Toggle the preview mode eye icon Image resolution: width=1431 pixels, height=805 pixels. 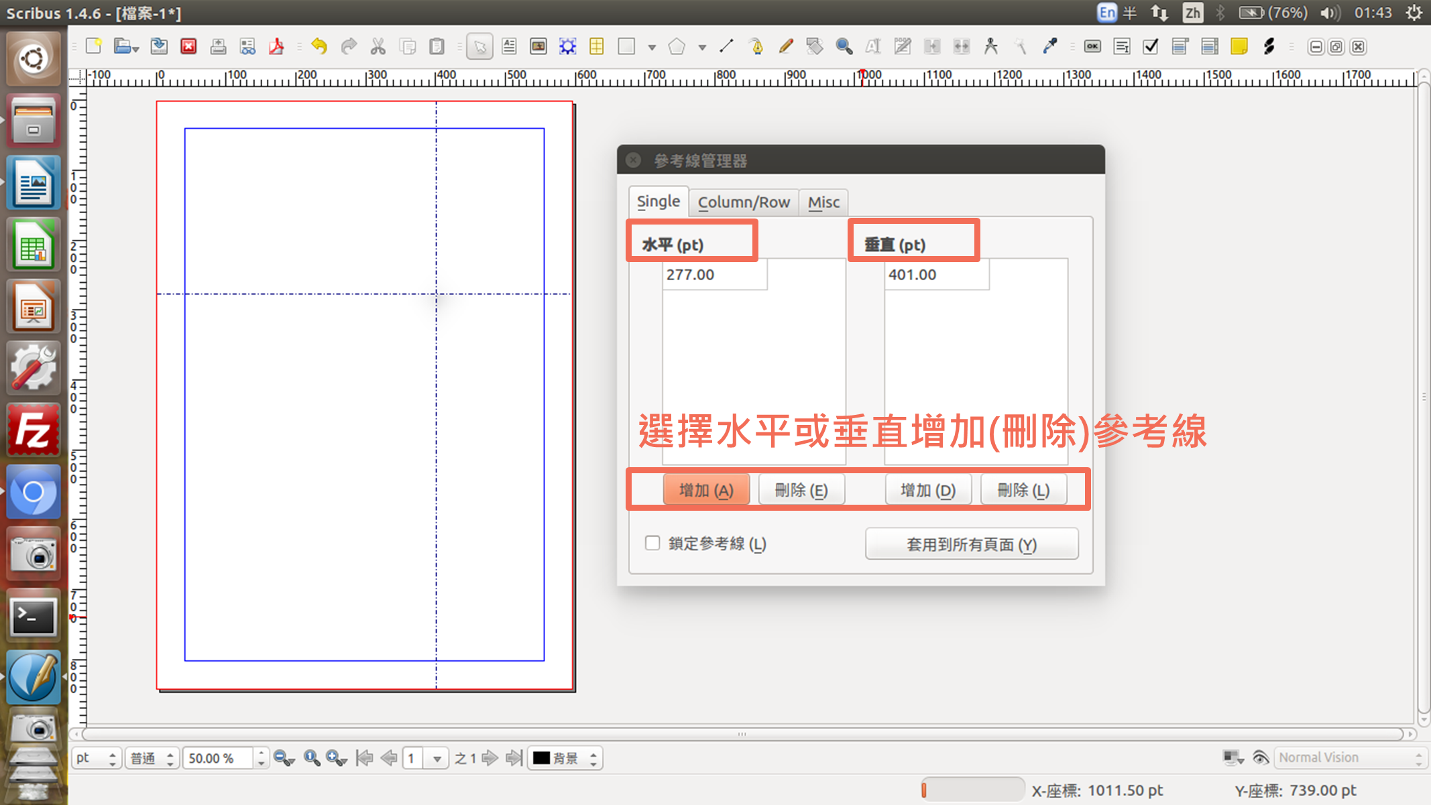[1260, 757]
